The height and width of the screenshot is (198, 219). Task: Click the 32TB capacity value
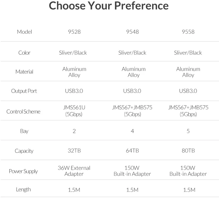click(74, 151)
